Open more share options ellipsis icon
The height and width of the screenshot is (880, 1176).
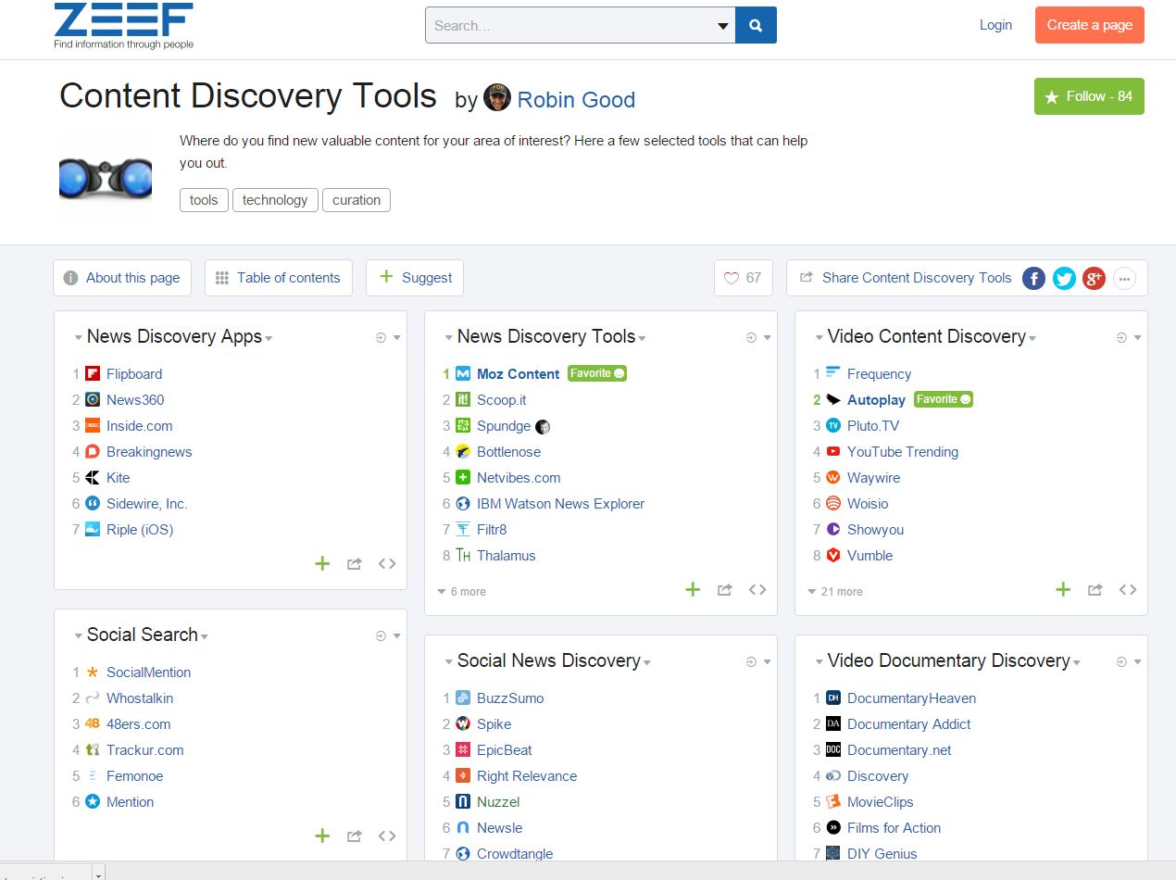pos(1124,278)
